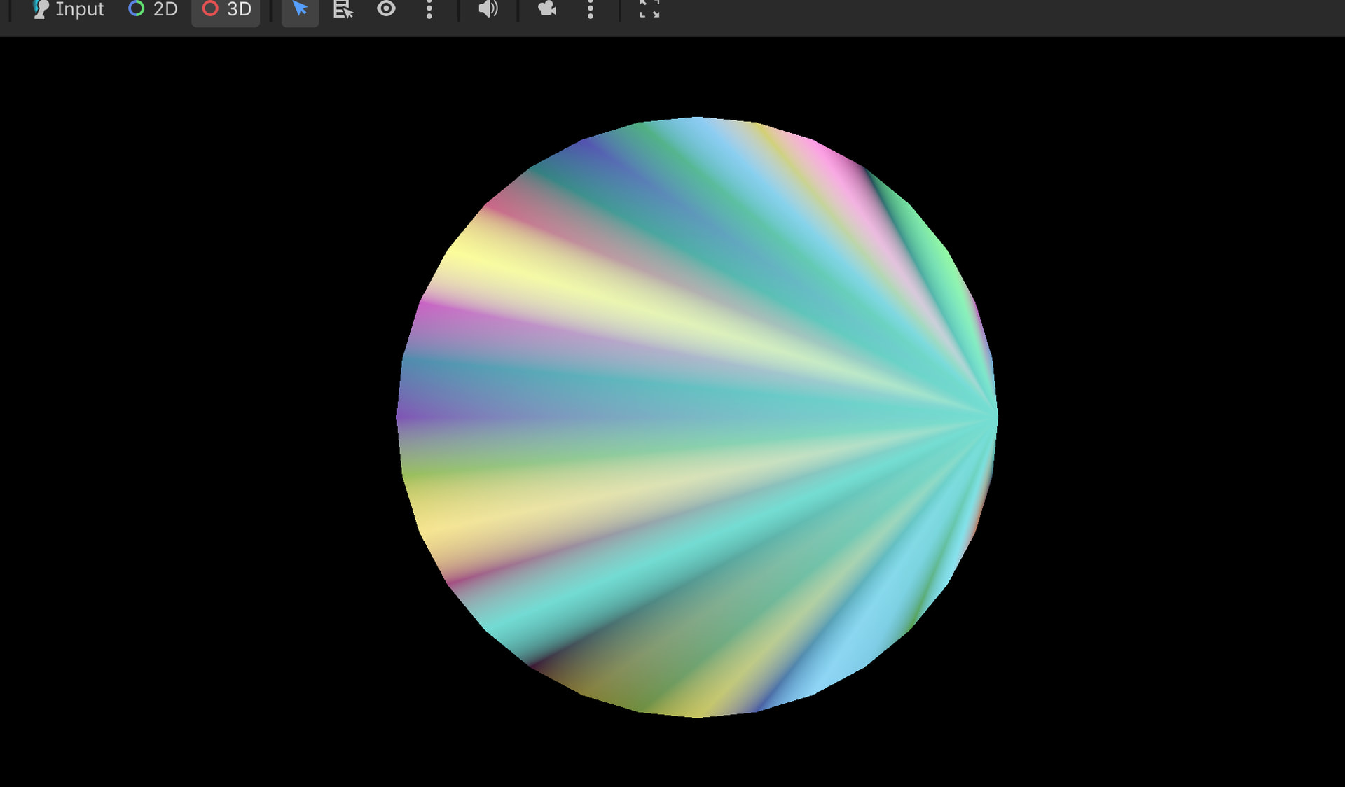Click the camera override icon
The image size is (1345, 787).
[x=546, y=8]
